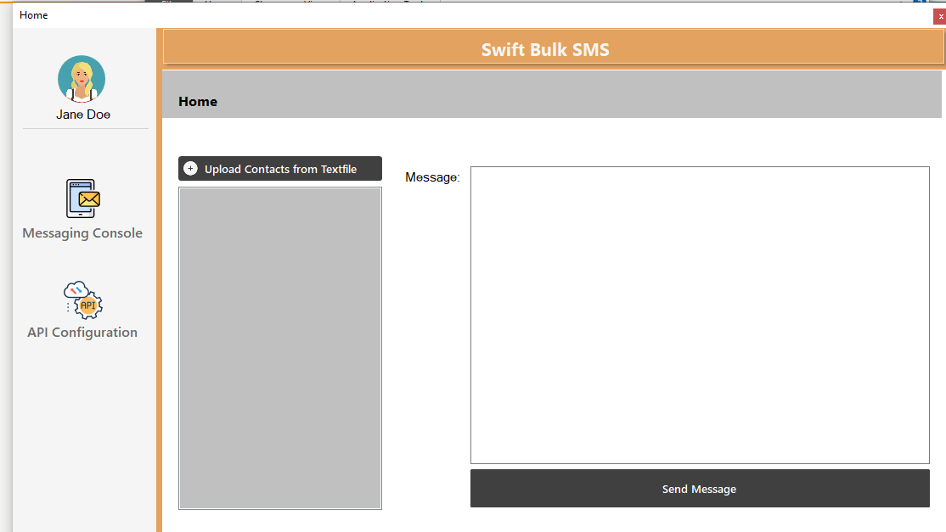The image size is (946, 532).
Task: Select the Messaging Console icon
Action: pyautogui.click(x=82, y=198)
